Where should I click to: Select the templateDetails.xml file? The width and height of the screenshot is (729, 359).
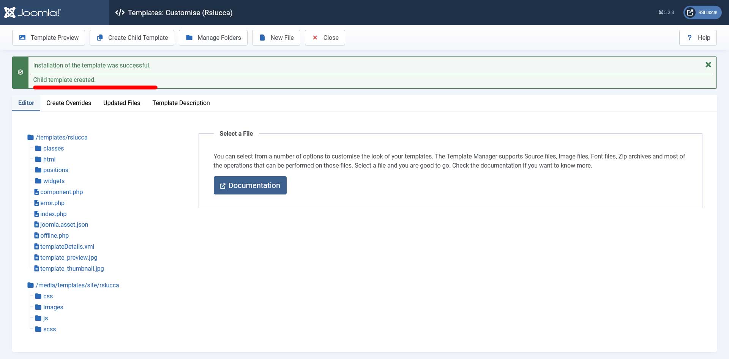[67, 246]
